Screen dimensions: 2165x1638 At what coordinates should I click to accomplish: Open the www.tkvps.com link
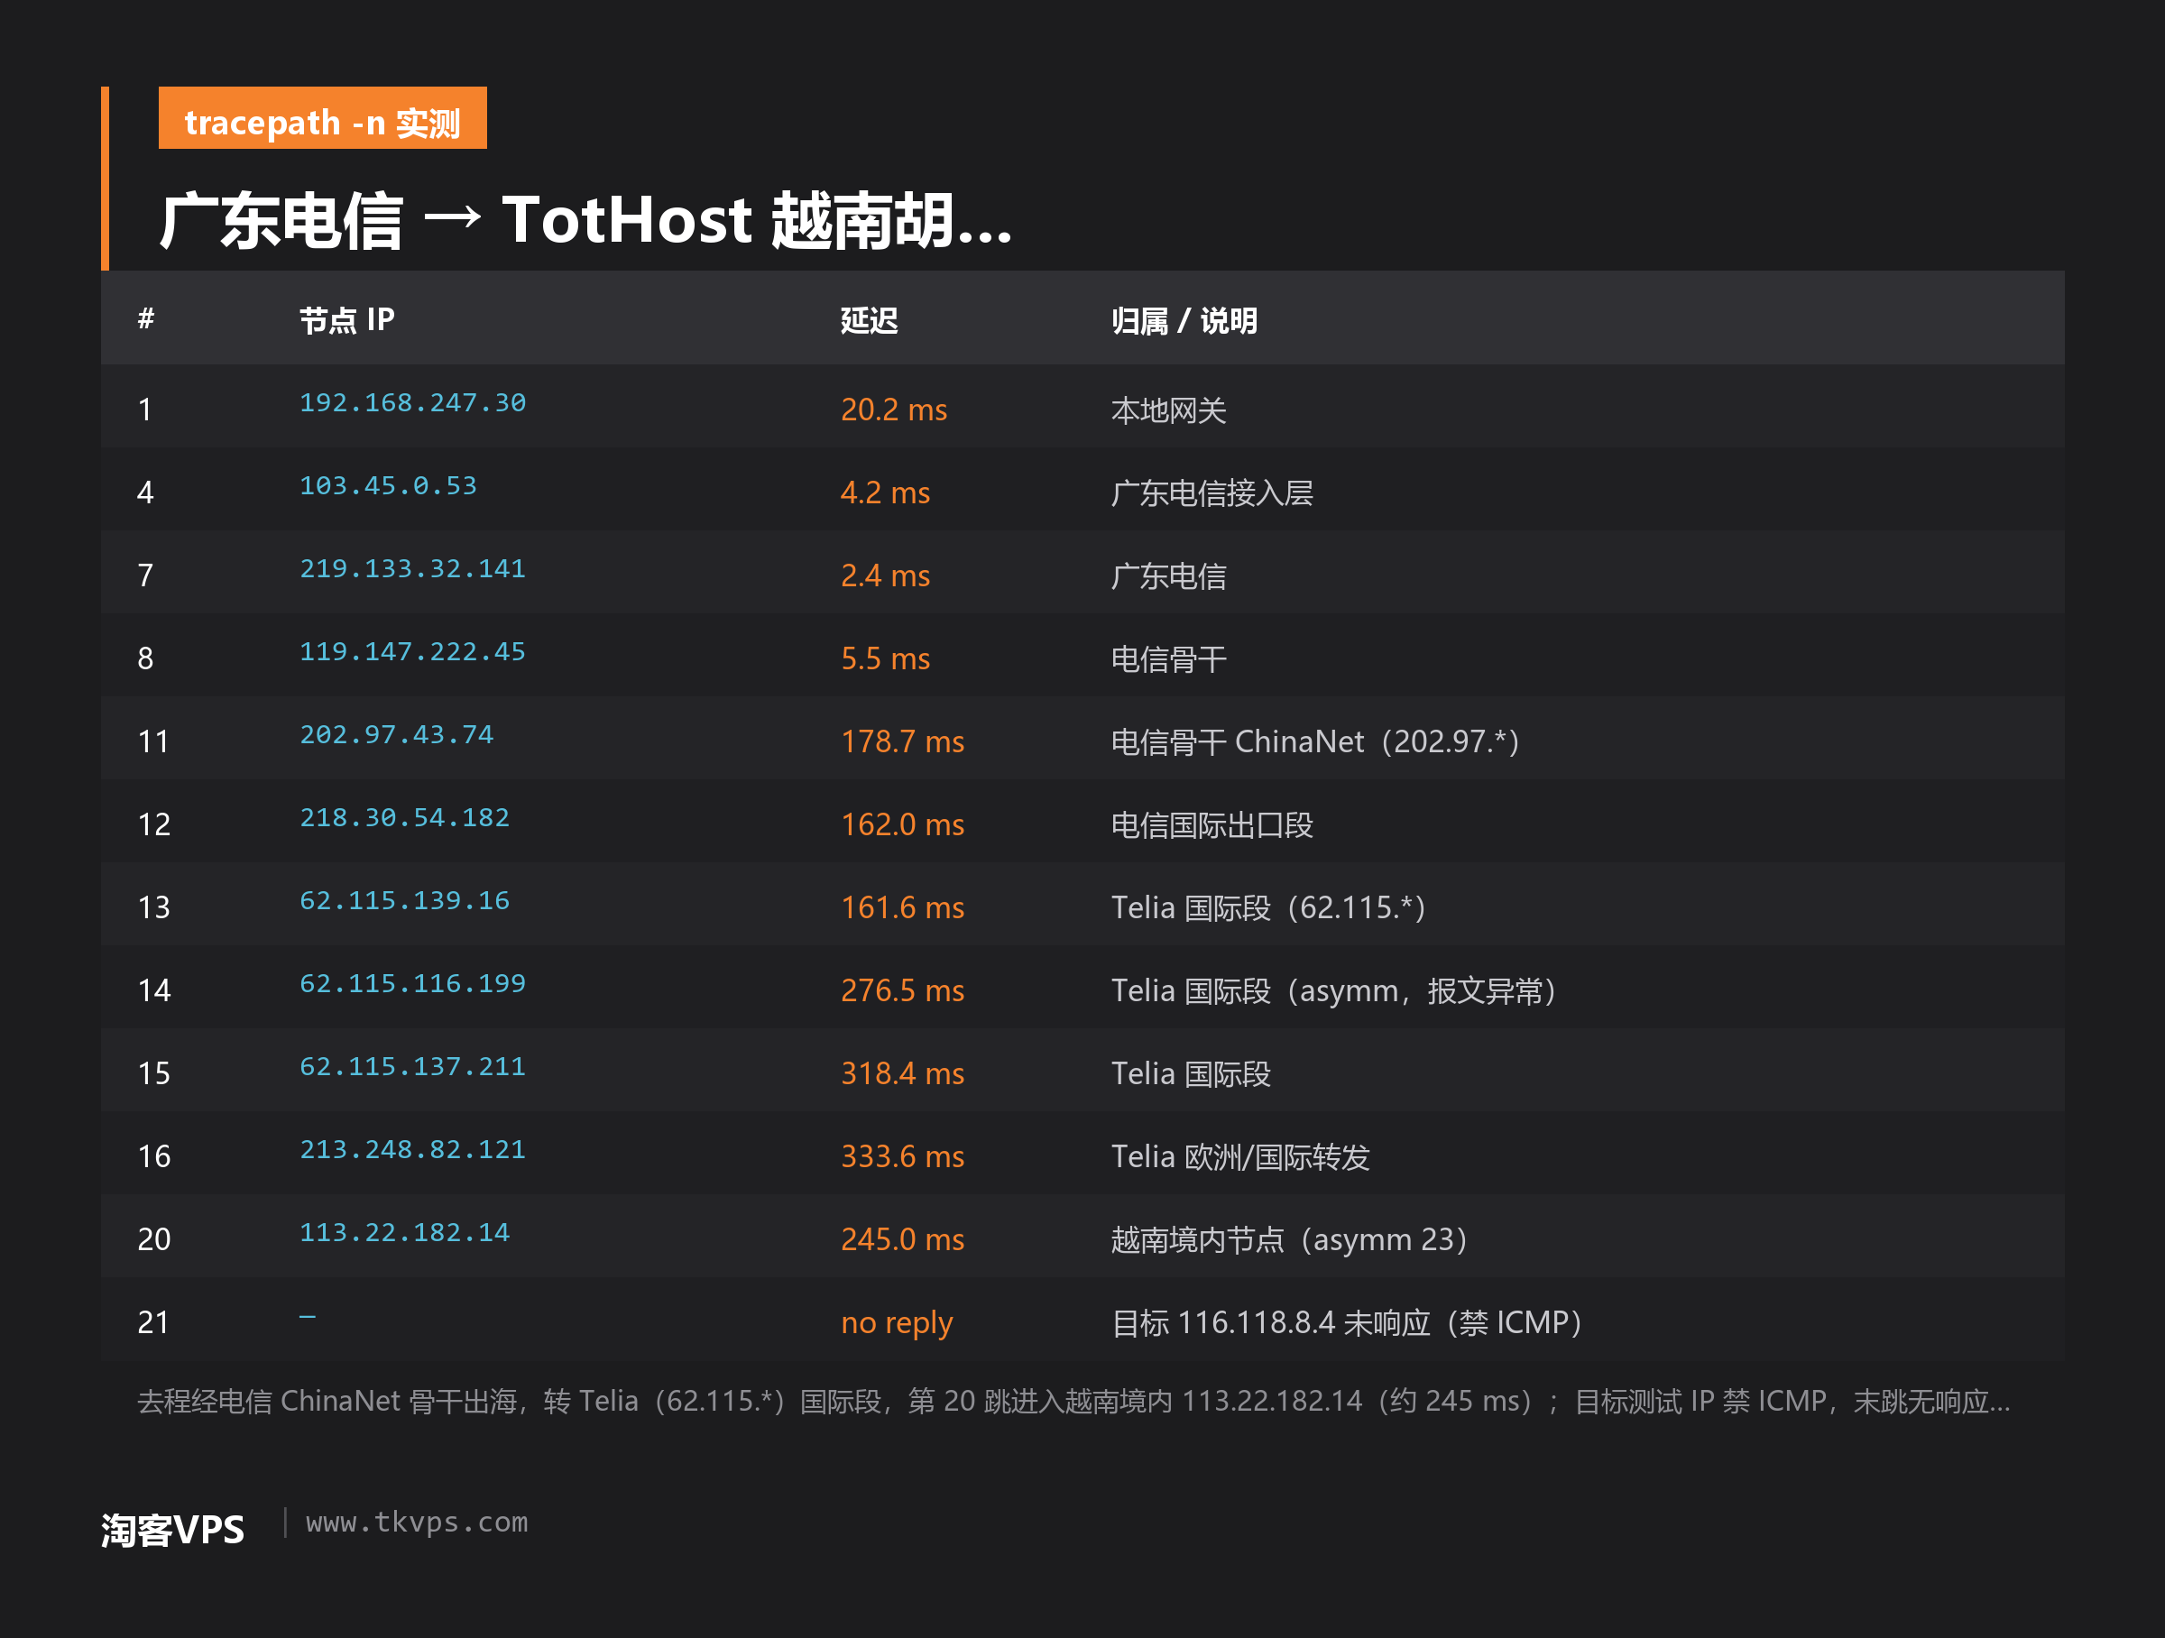[x=417, y=1523]
